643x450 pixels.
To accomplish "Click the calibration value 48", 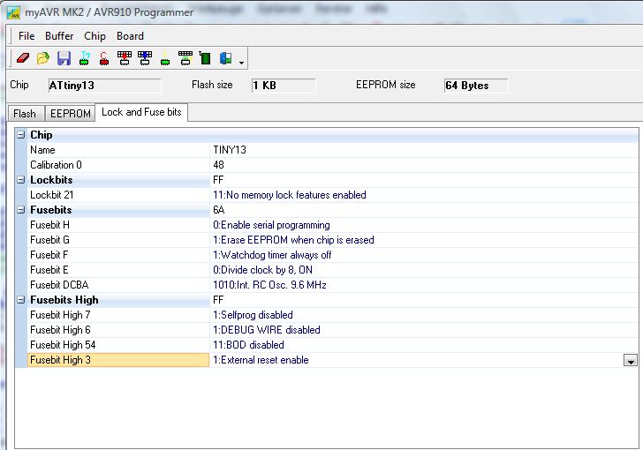I will pos(218,165).
